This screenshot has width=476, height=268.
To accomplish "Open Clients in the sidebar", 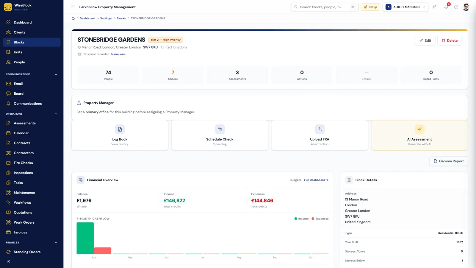I will [32, 32].
